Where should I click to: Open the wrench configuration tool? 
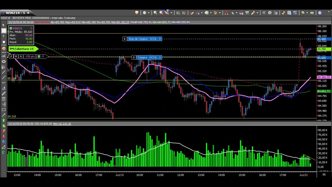(x=253, y=13)
